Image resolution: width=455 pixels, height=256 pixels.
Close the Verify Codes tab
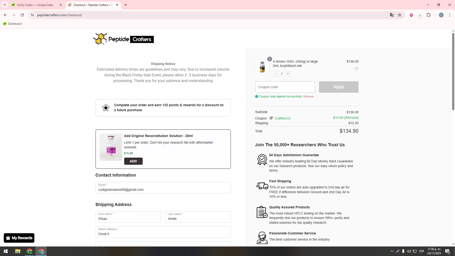[x=61, y=5]
